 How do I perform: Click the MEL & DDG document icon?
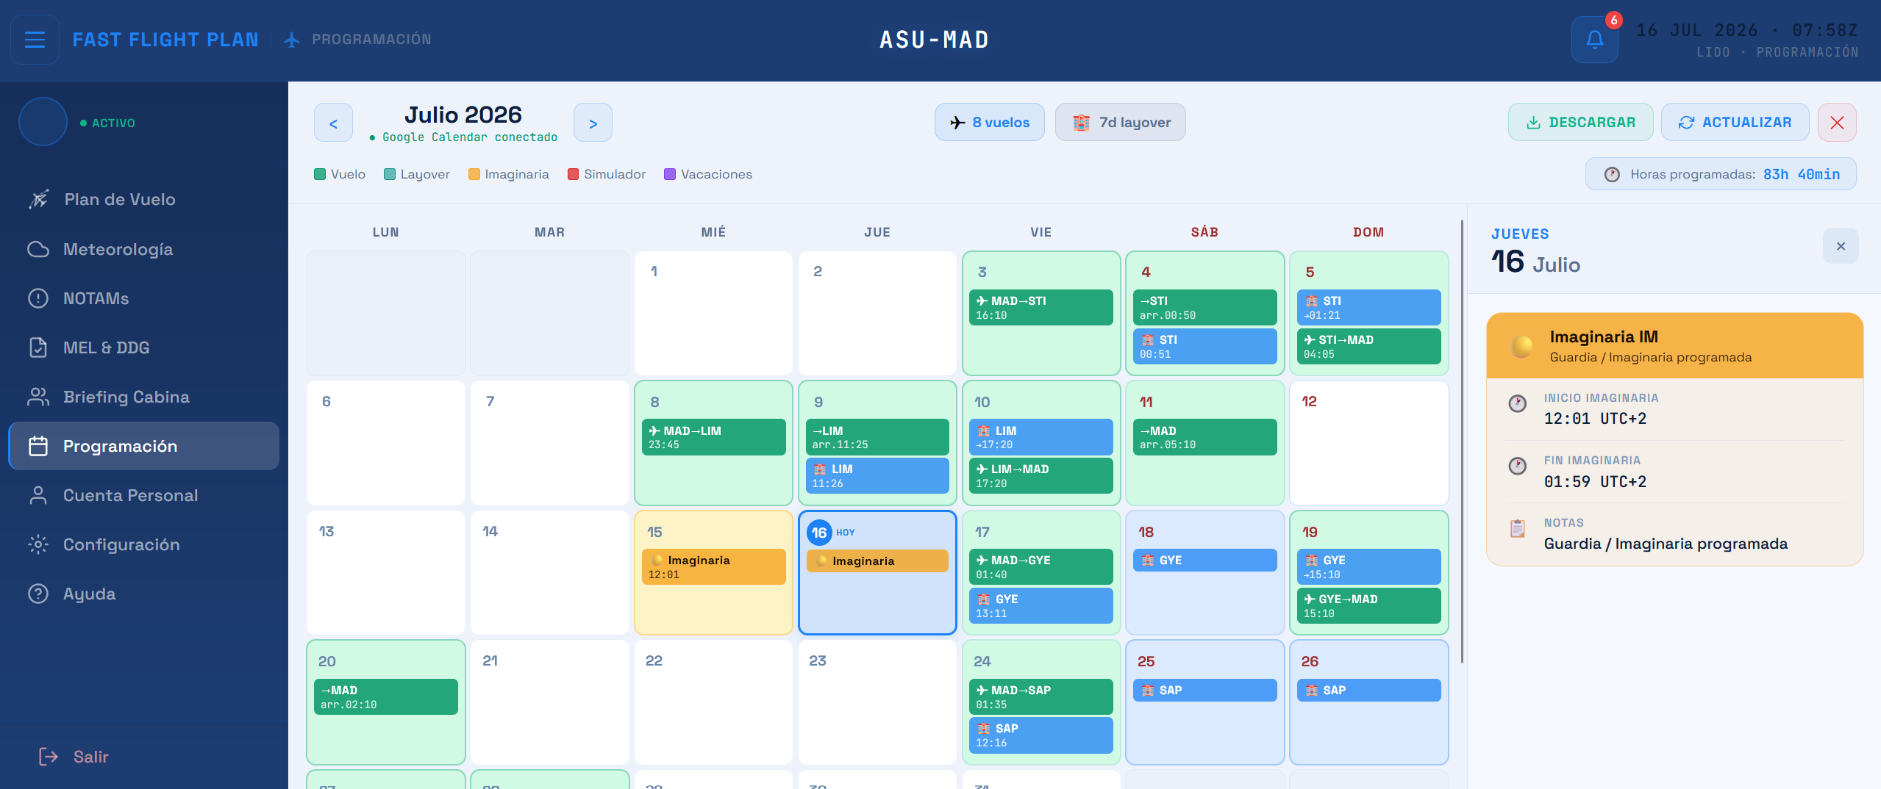click(38, 347)
